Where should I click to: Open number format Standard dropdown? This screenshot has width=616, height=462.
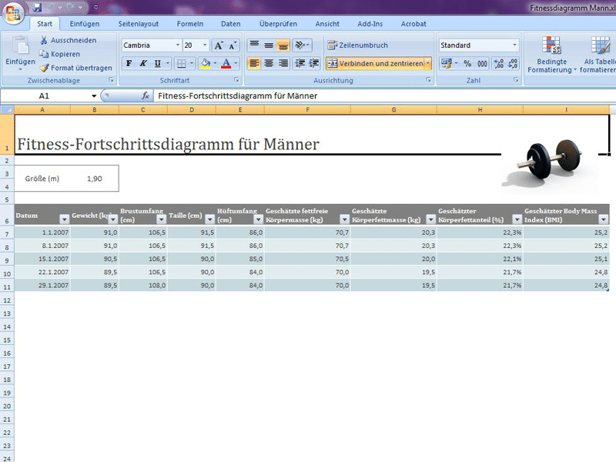tap(514, 45)
